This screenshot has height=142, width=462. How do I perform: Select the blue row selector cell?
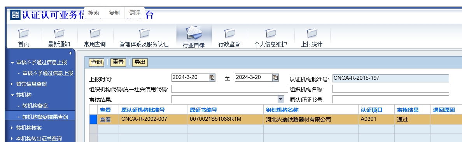tap(93, 120)
